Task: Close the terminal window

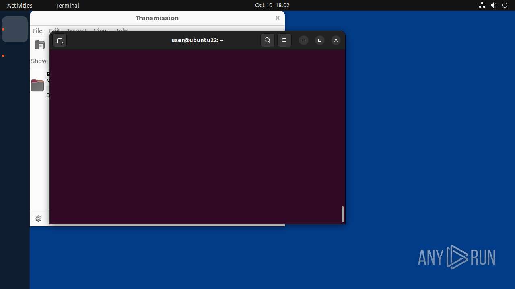Action: coord(336,40)
